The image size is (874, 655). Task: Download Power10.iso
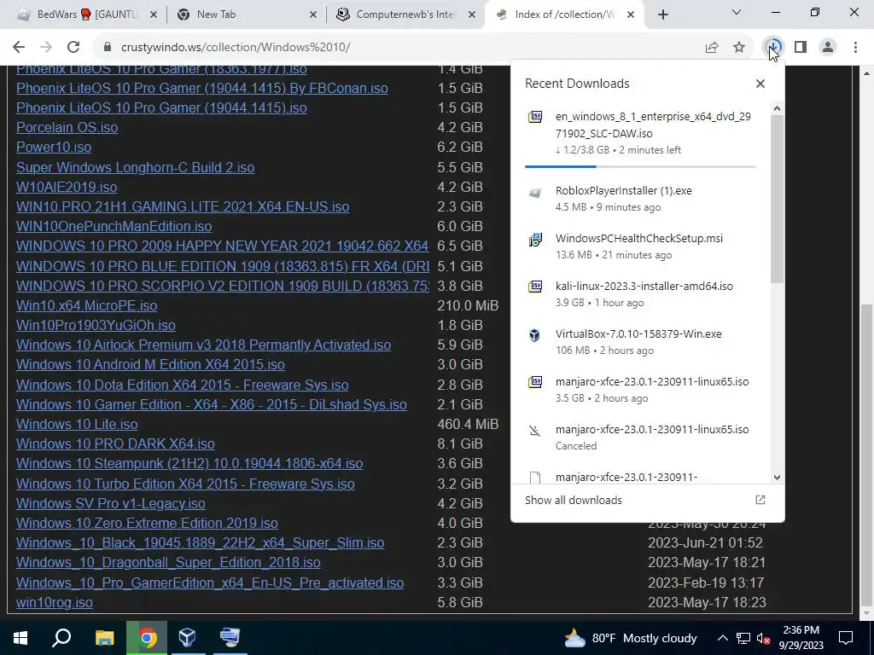(x=54, y=147)
